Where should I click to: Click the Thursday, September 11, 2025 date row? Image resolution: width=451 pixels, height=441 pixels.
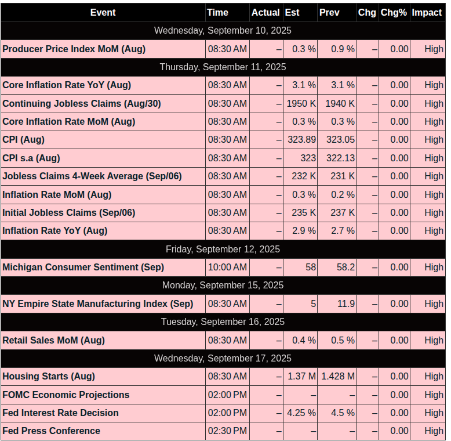[223, 67]
